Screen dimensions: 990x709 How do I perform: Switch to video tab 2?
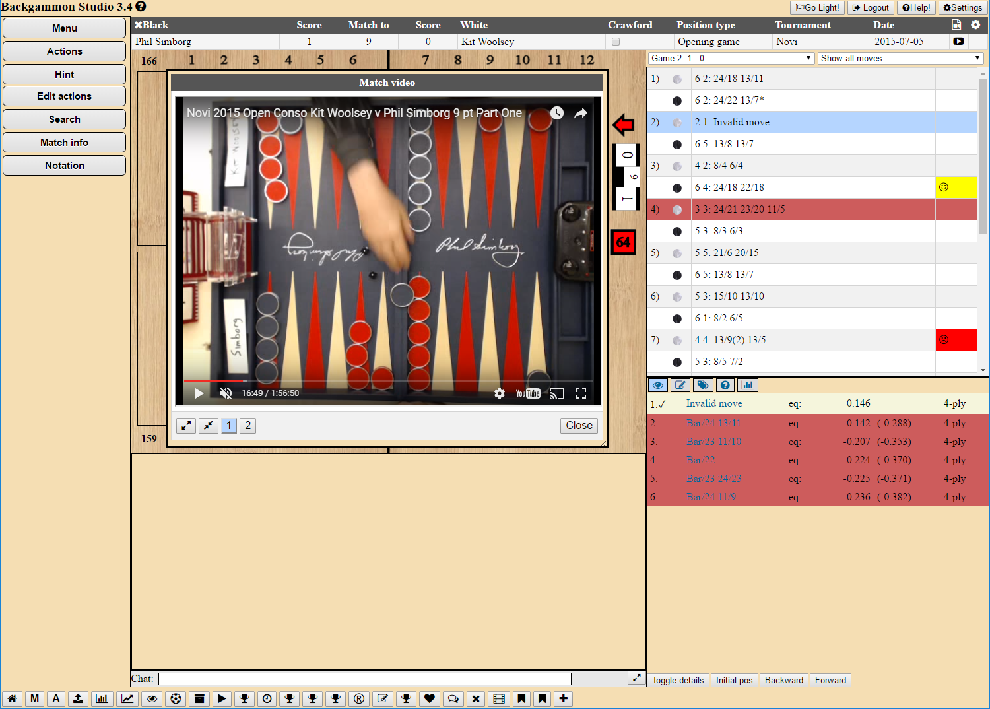(x=248, y=426)
